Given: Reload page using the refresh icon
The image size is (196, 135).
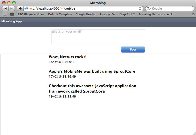Looking at the screenshot, I should pyautogui.click(x=140, y=8).
